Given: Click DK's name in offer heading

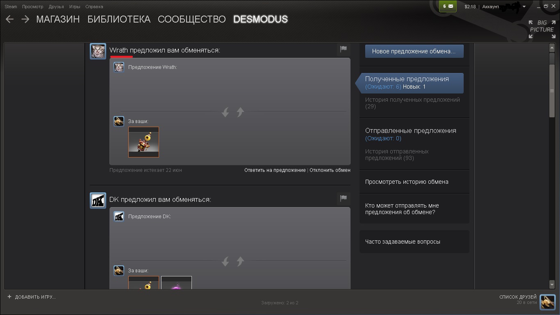Looking at the screenshot, I should click(x=114, y=199).
